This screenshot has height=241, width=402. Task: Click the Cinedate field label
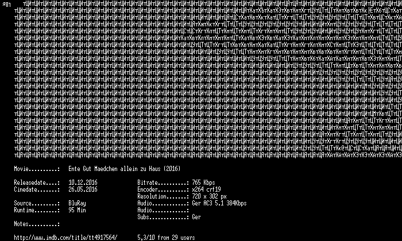point(37,189)
